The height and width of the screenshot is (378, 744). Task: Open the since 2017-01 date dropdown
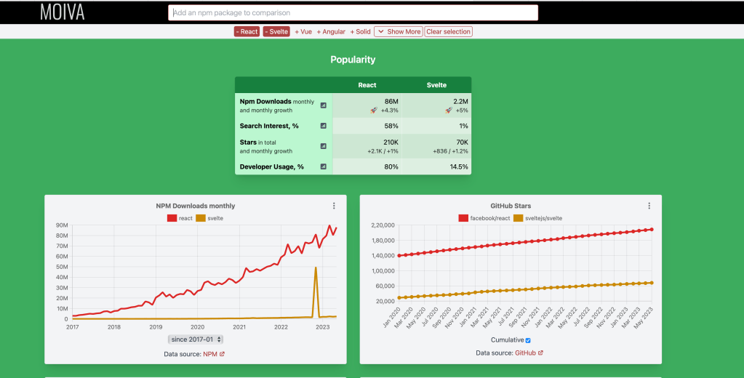point(196,339)
